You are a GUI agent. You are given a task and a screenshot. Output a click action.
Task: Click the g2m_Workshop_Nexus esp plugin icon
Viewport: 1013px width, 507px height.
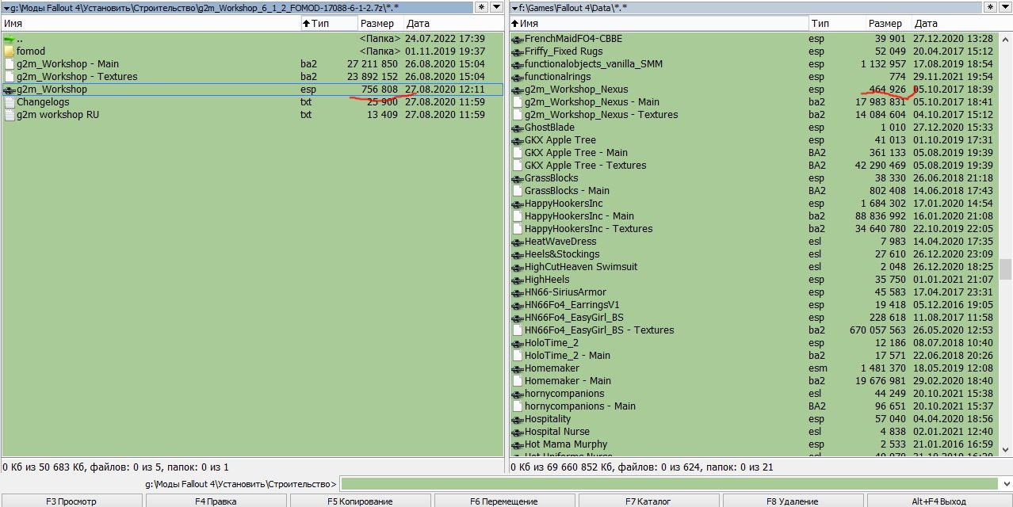pos(517,90)
